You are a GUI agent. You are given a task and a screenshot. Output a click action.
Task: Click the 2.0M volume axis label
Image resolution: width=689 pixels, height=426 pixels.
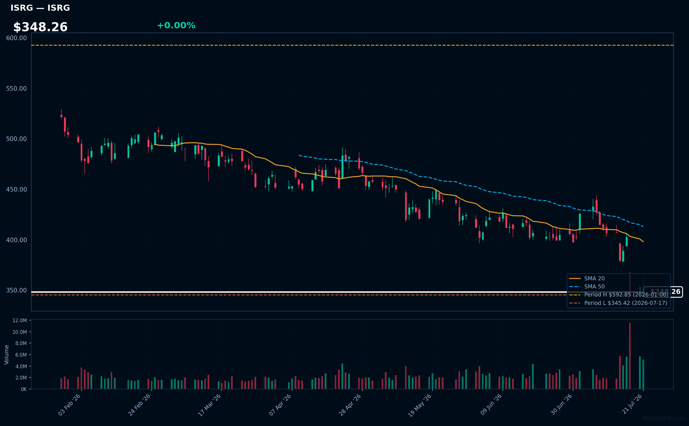coord(21,378)
